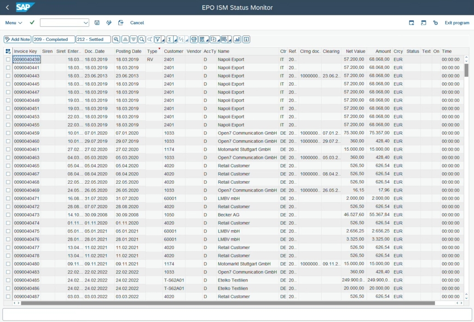474x322 pixels.
Task: Click the Choose layout grid icon
Action: (x=224, y=39)
